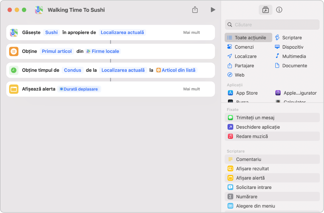Minimize the window with yellow button
This screenshot has height=213, width=324.
point(17,10)
